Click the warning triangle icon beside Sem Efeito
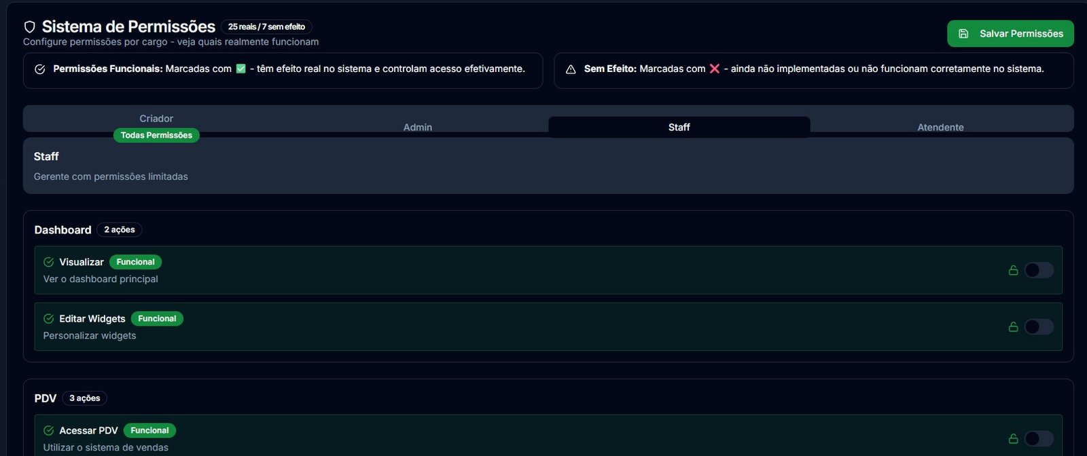1087x456 pixels. (x=571, y=69)
